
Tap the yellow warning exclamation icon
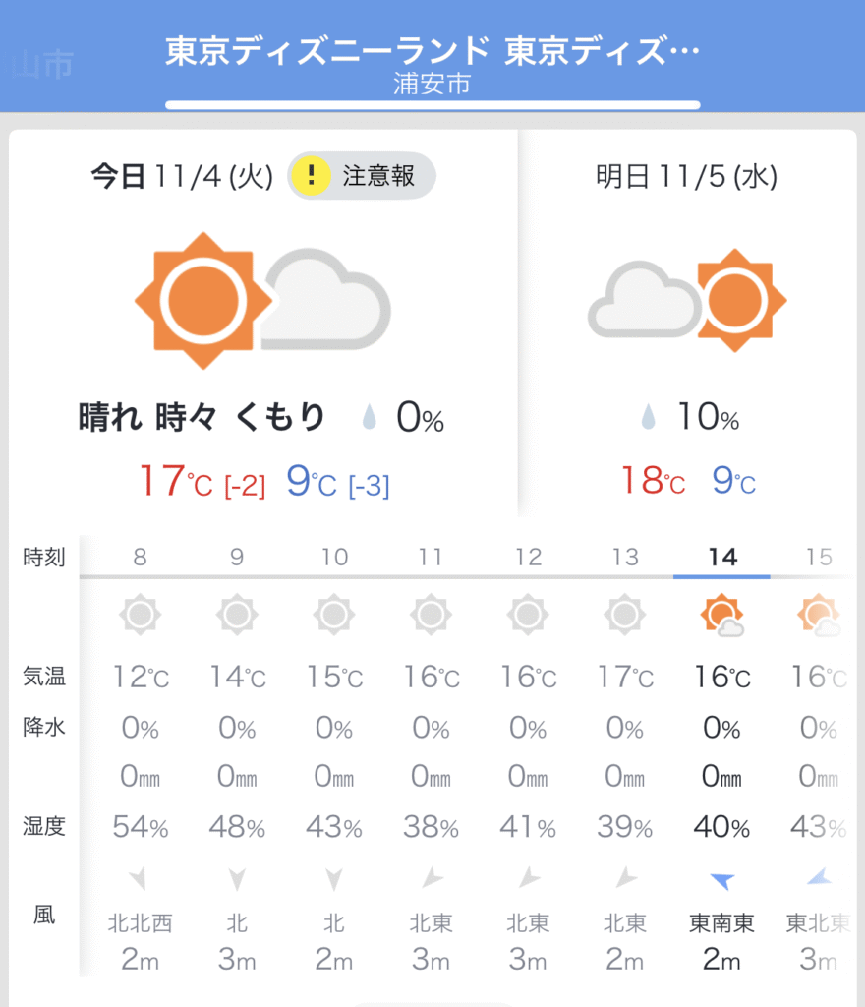pyautogui.click(x=312, y=176)
